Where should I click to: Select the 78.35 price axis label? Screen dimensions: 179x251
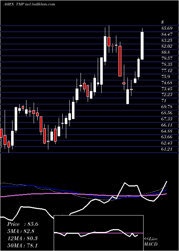point(167,64)
